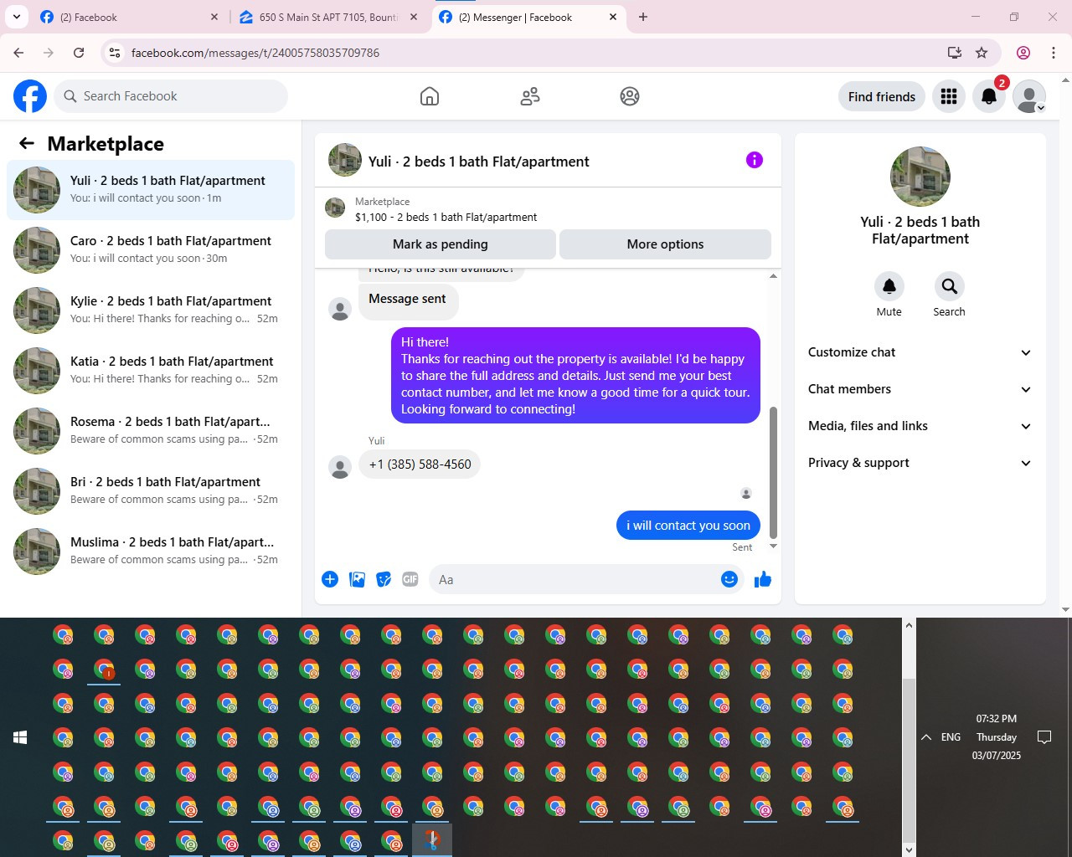Expand Chat members section
The height and width of the screenshot is (857, 1072).
(920, 389)
